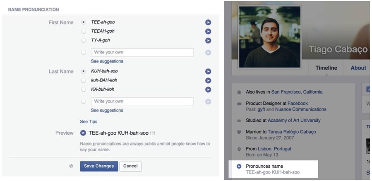Viewport: 372px width, 181px height.
Task: Play KA-buh-koh pronunciation audio
Action: [x=208, y=89]
